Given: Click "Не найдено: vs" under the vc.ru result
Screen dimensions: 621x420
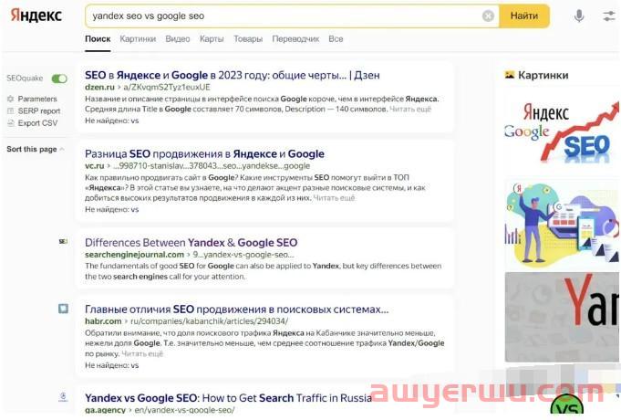Looking at the screenshot, I should (x=111, y=209).
